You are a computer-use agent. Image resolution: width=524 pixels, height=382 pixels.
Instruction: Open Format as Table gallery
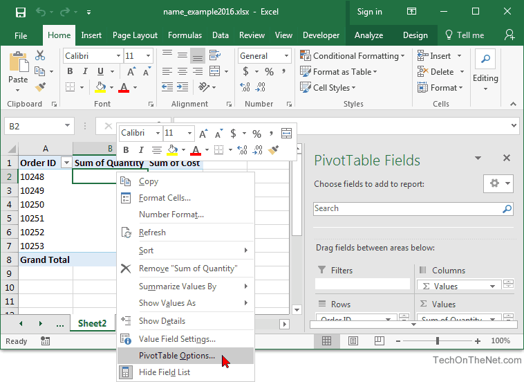point(339,71)
